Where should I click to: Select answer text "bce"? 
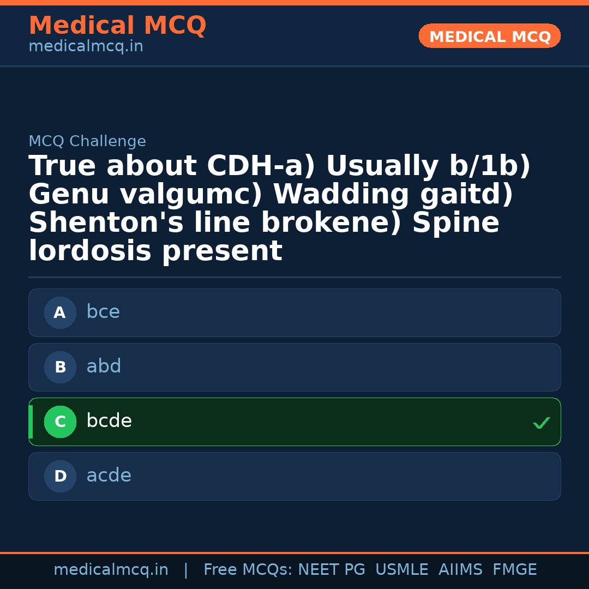tap(103, 312)
